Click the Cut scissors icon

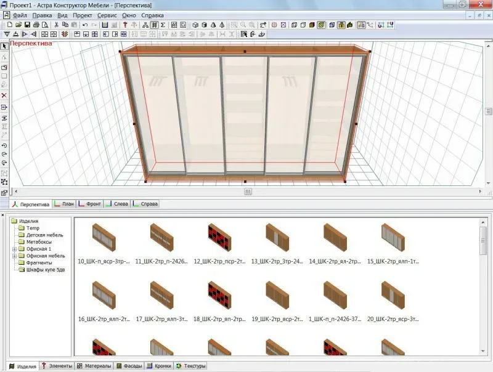pos(56,25)
